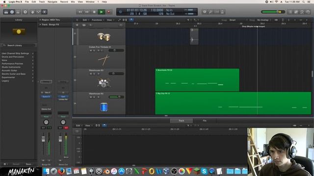Open Skype from the Dock
Screen dimensions: 314x176
(x=204, y=171)
